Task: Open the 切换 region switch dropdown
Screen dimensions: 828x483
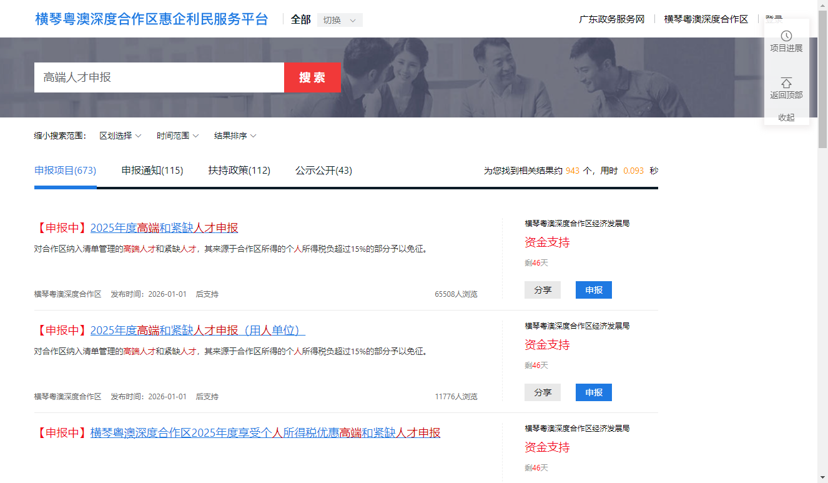Action: [x=340, y=20]
